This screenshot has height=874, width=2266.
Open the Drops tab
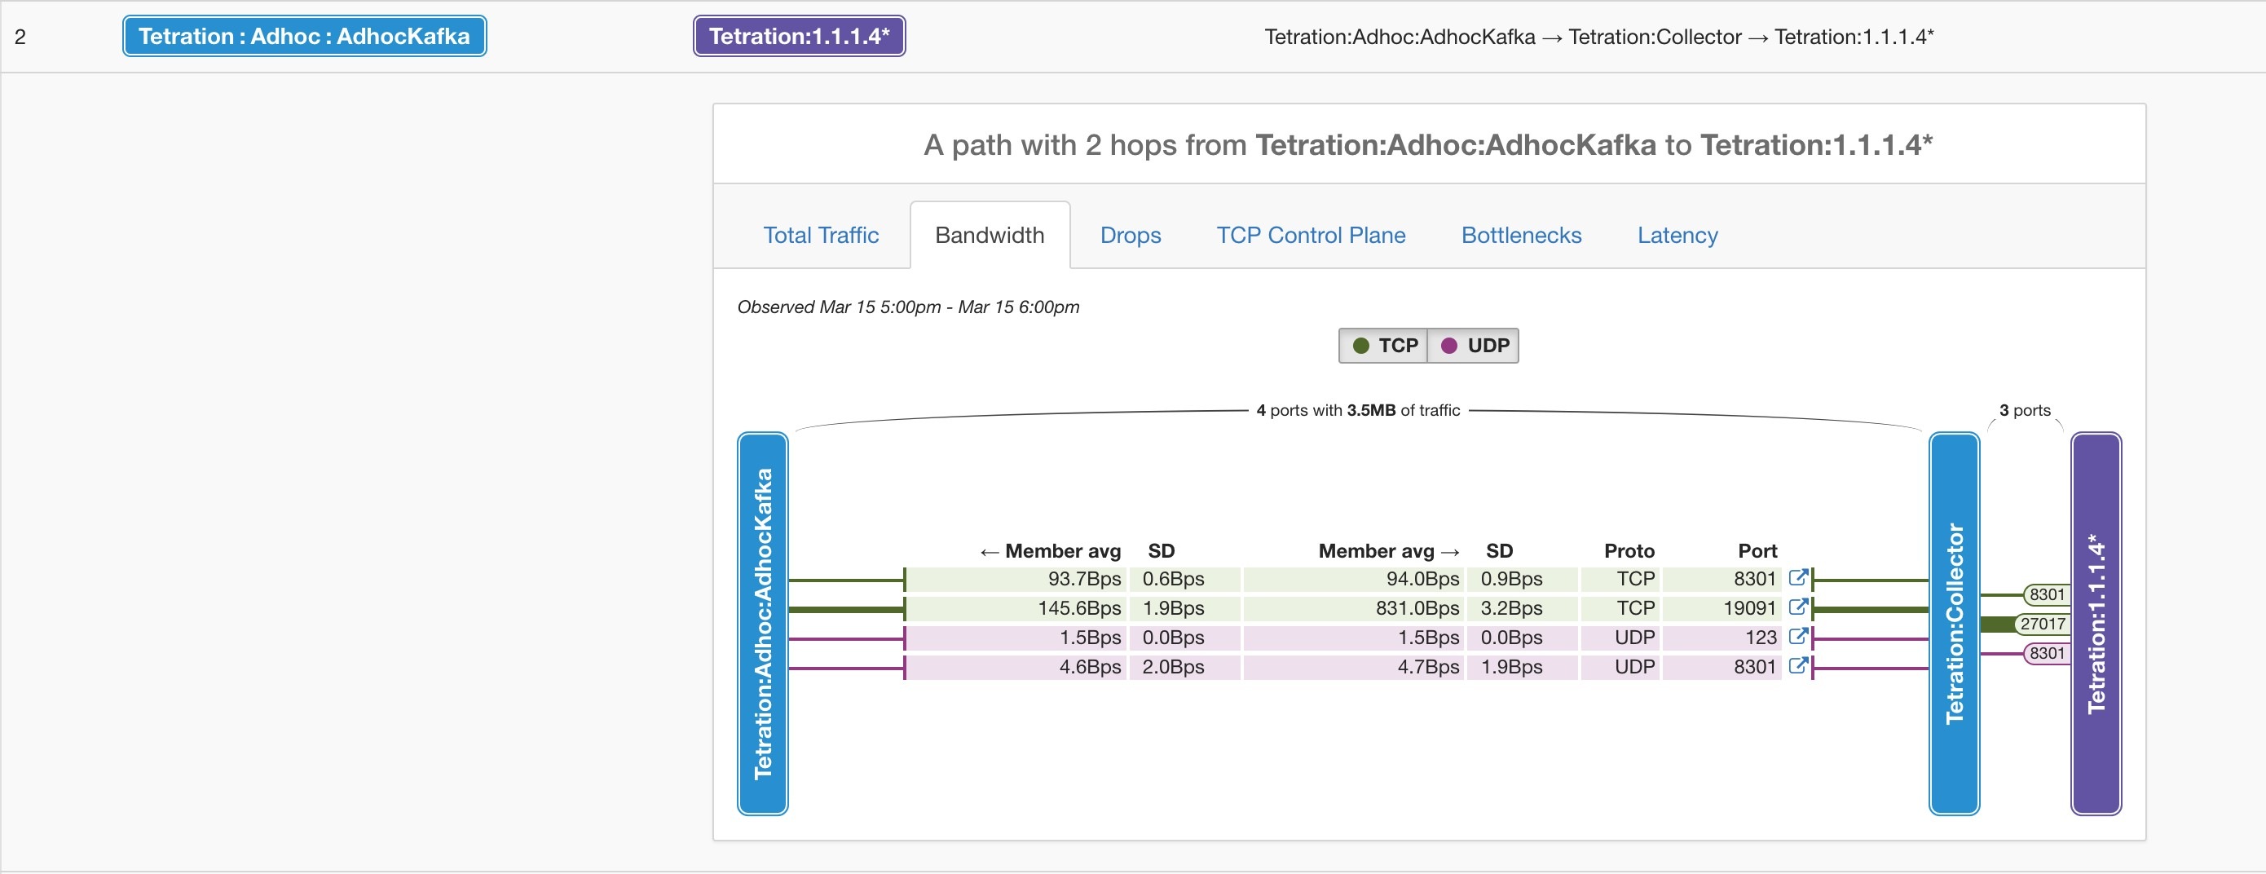coord(1130,235)
